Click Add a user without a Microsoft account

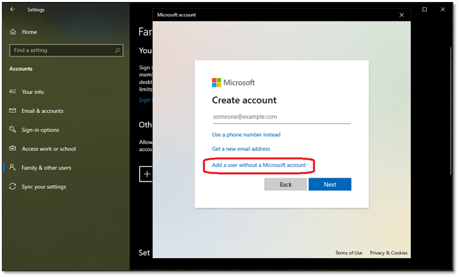pyautogui.click(x=259, y=166)
